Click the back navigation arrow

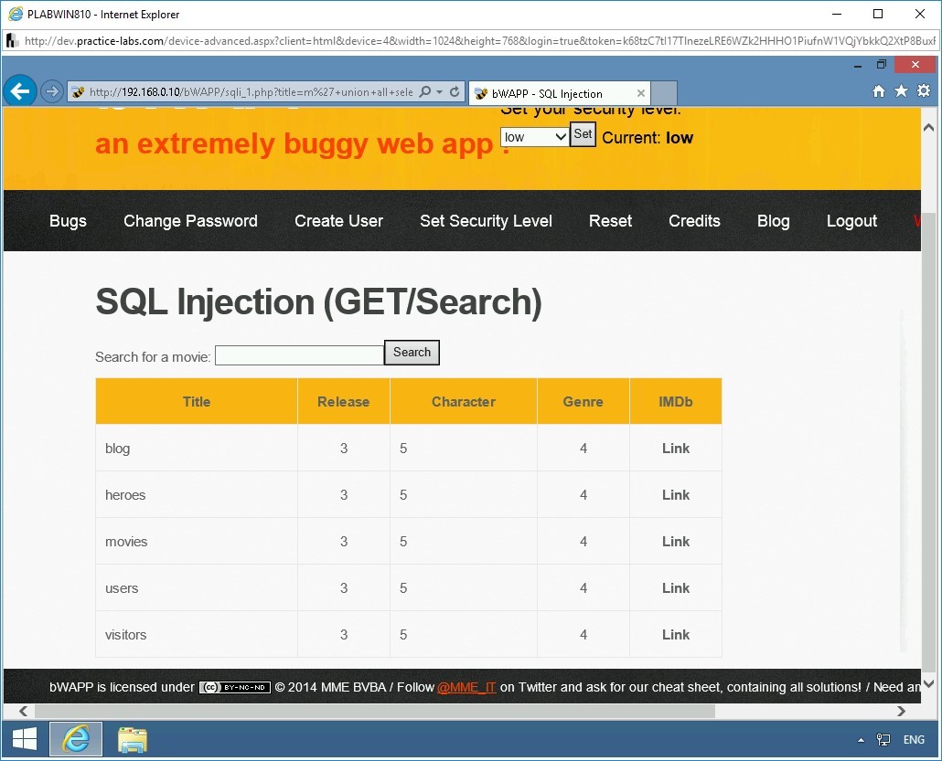pyautogui.click(x=20, y=90)
